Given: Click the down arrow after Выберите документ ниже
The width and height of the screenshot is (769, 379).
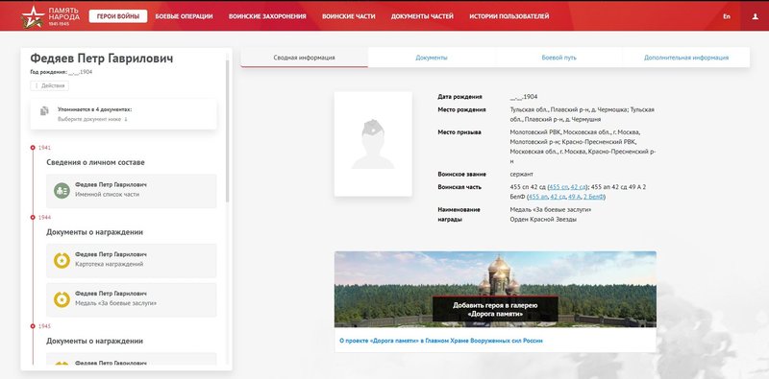Looking at the screenshot, I should 126,119.
